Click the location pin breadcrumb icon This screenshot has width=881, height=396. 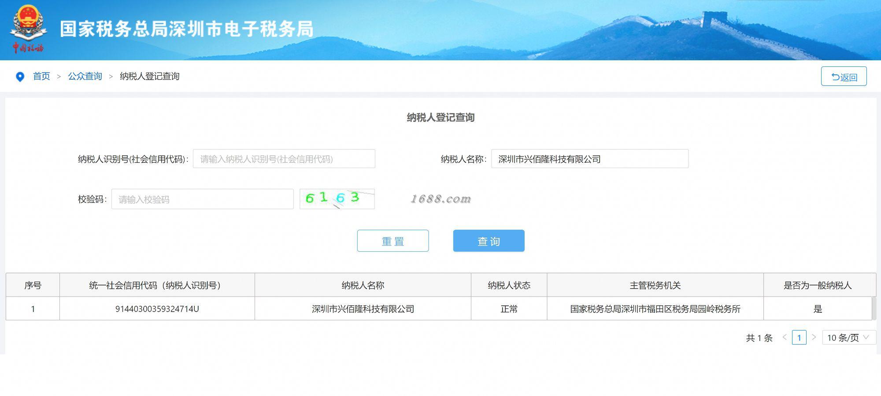tap(20, 77)
